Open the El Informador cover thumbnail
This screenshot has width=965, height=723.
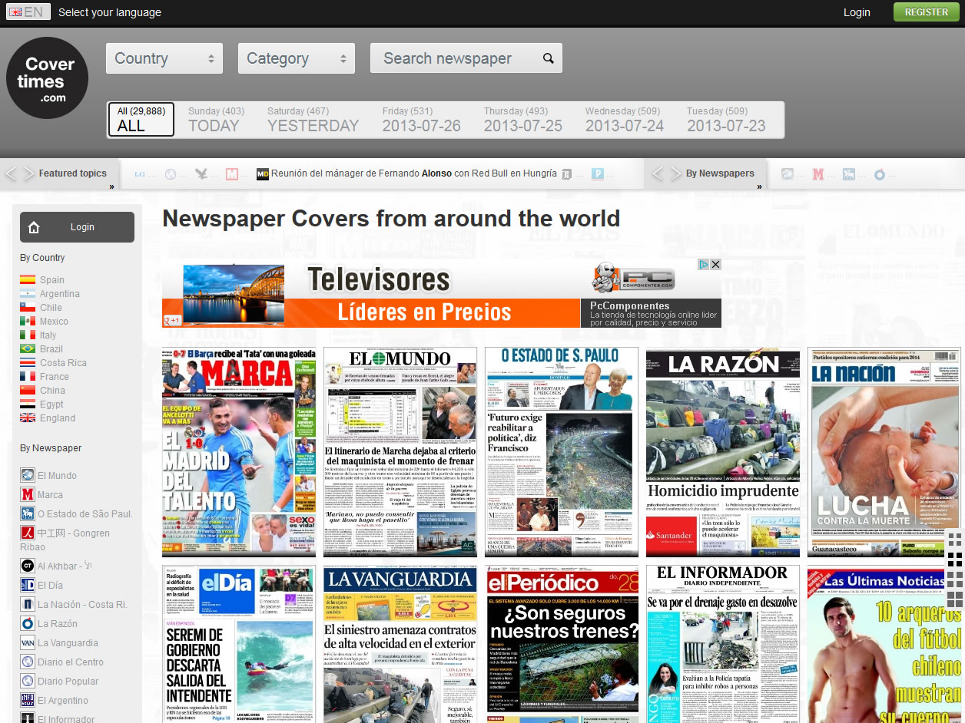click(723, 644)
